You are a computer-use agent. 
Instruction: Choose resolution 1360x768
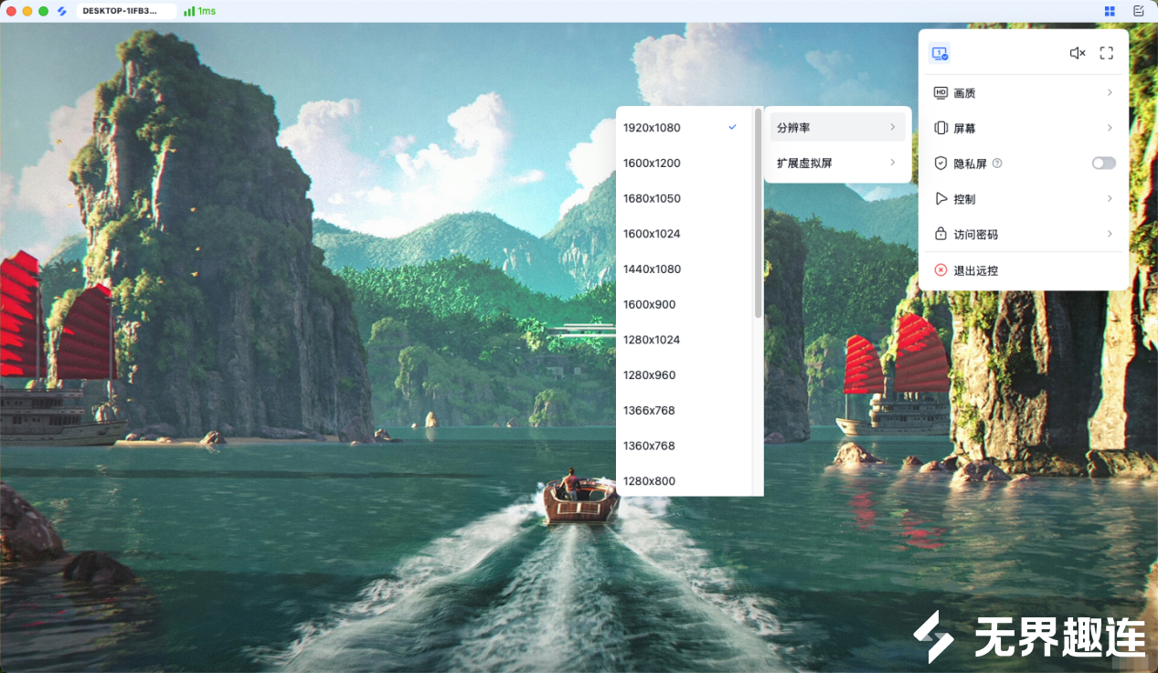point(684,446)
